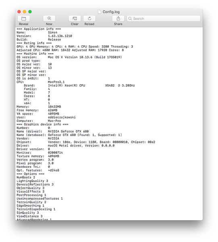The height and width of the screenshot is (242, 218).
Task: Click the Config.log window title text
Action: click(111, 12)
